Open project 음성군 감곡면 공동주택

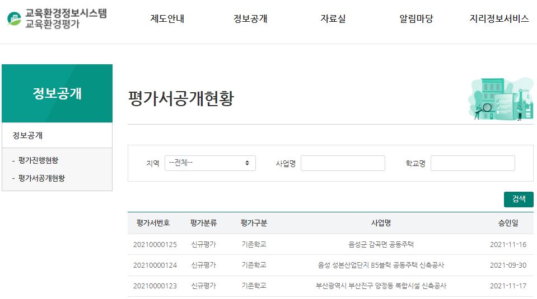tap(381, 244)
